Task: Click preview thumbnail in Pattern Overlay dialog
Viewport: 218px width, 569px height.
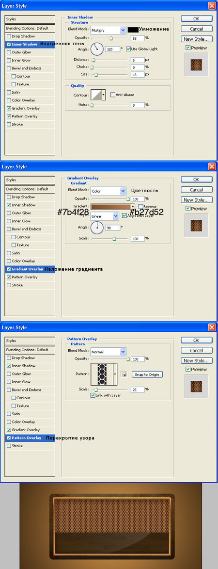Action: (x=196, y=387)
